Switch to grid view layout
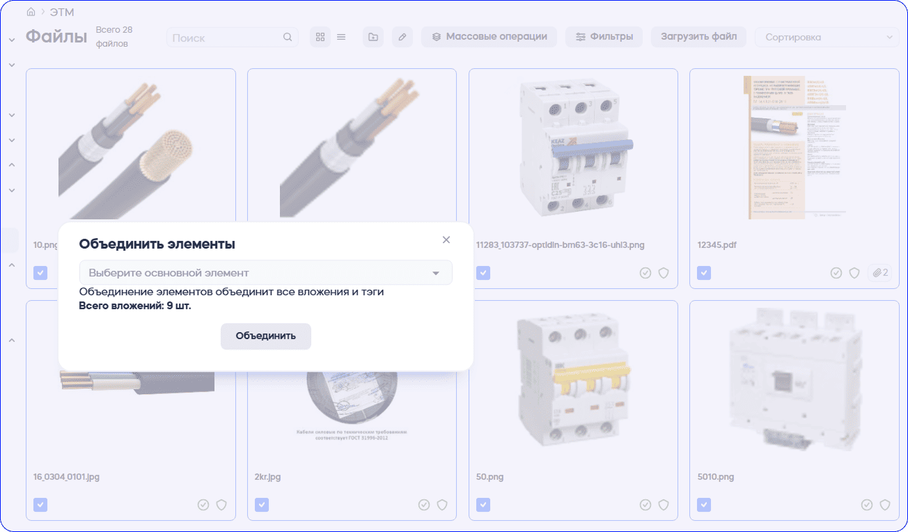This screenshot has width=908, height=532. 320,37
